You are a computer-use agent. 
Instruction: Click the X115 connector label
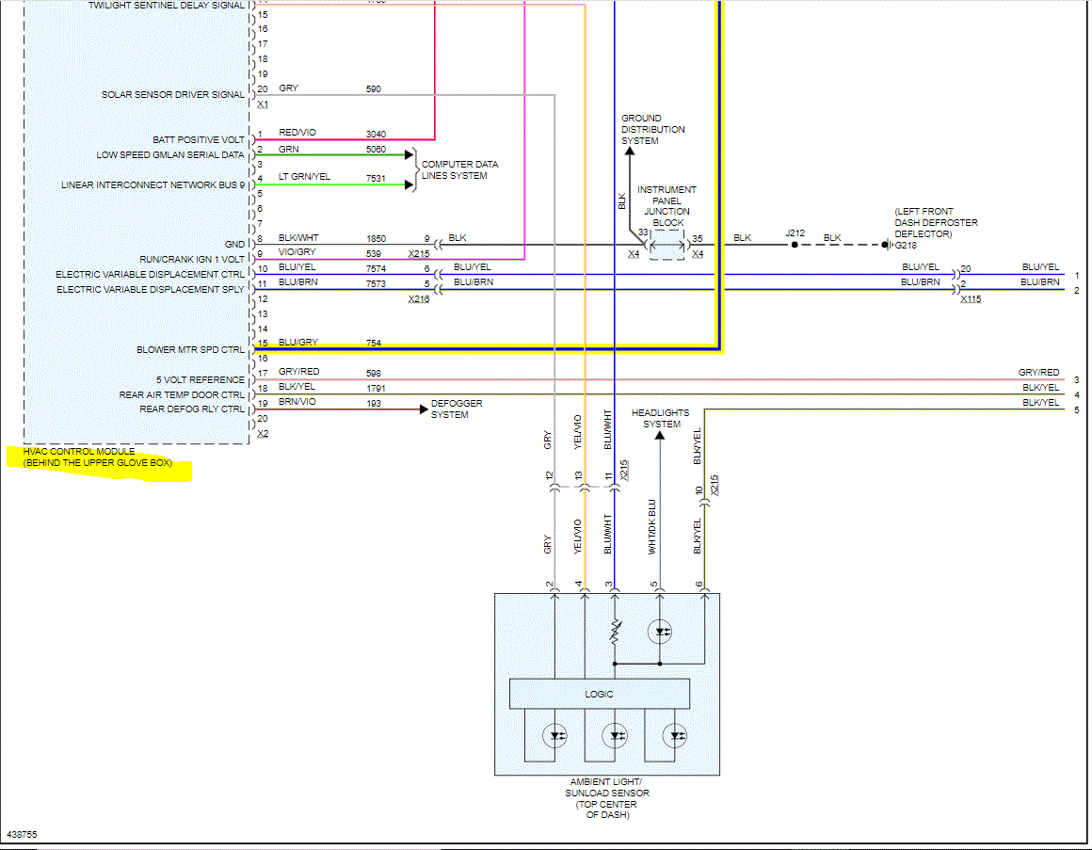point(970,298)
